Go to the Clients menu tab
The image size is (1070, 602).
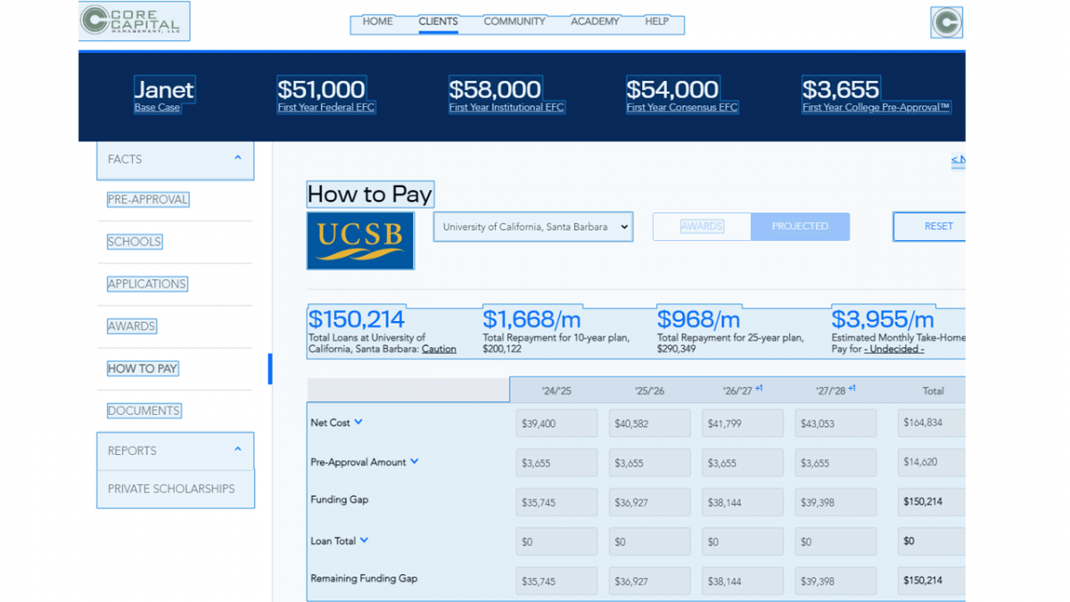point(438,21)
